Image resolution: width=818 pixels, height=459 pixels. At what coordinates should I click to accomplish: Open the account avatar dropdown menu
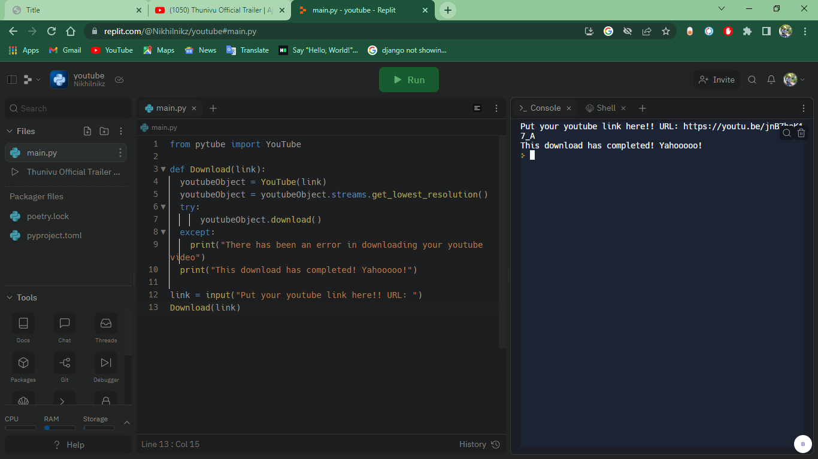[792, 79]
